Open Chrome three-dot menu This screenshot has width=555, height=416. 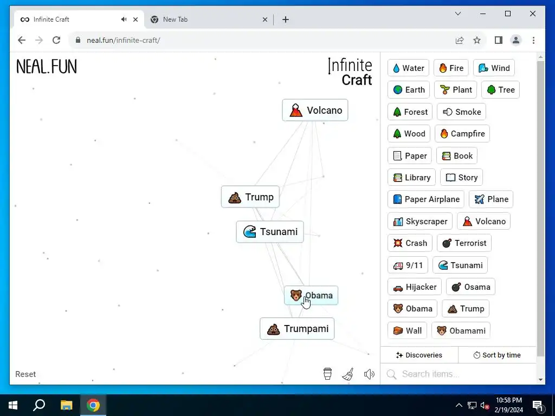(533, 40)
